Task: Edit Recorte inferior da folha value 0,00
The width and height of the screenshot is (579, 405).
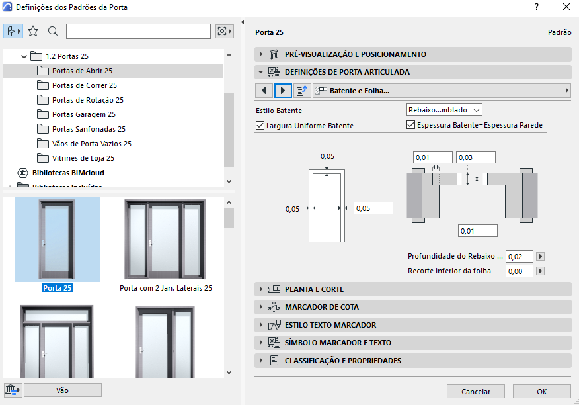Action: pos(519,271)
